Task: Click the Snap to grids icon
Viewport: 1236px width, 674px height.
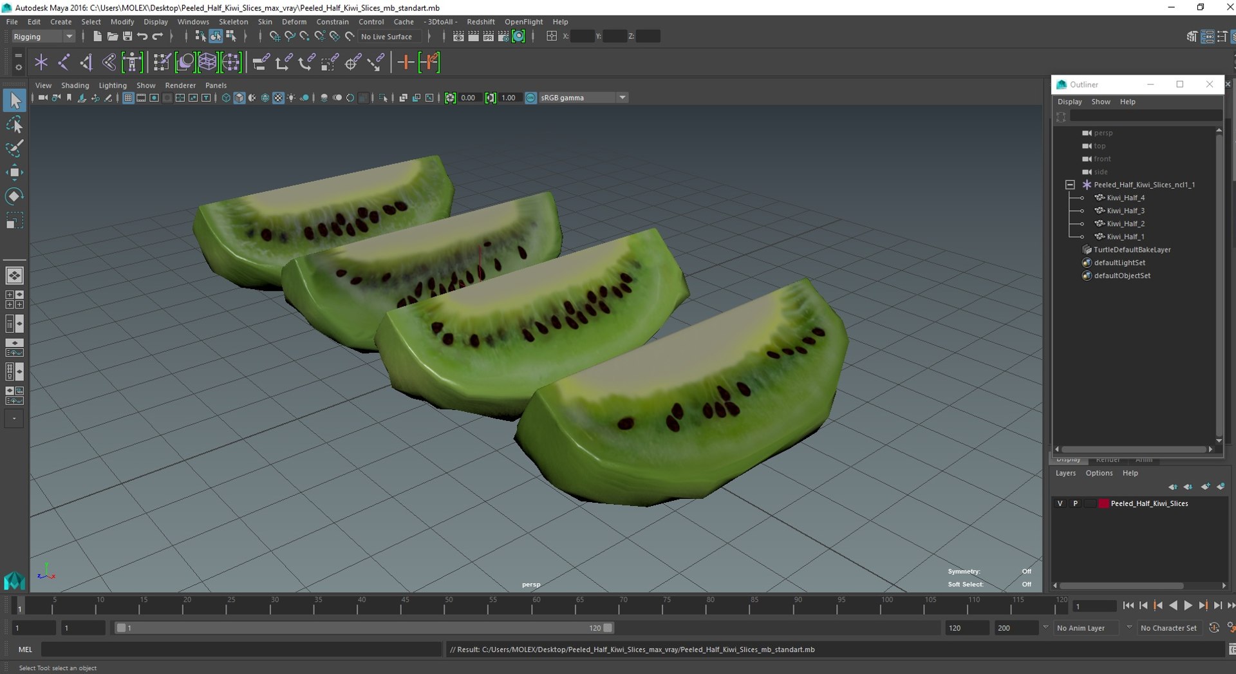Action: pyautogui.click(x=275, y=37)
